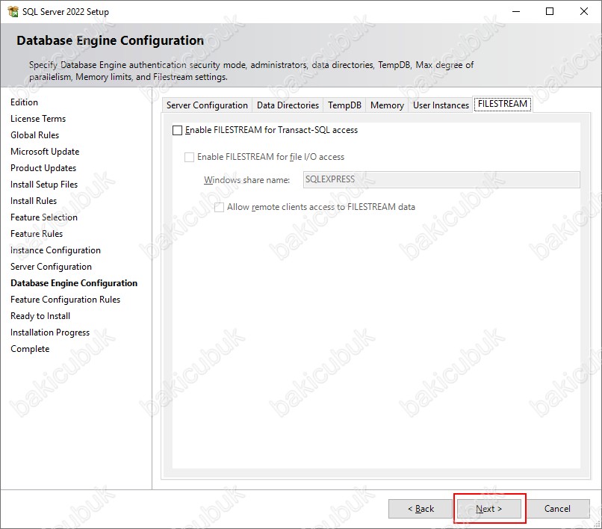
Task: Toggle FILESTREAM for file I/O access checkbox
Action: coord(189,157)
